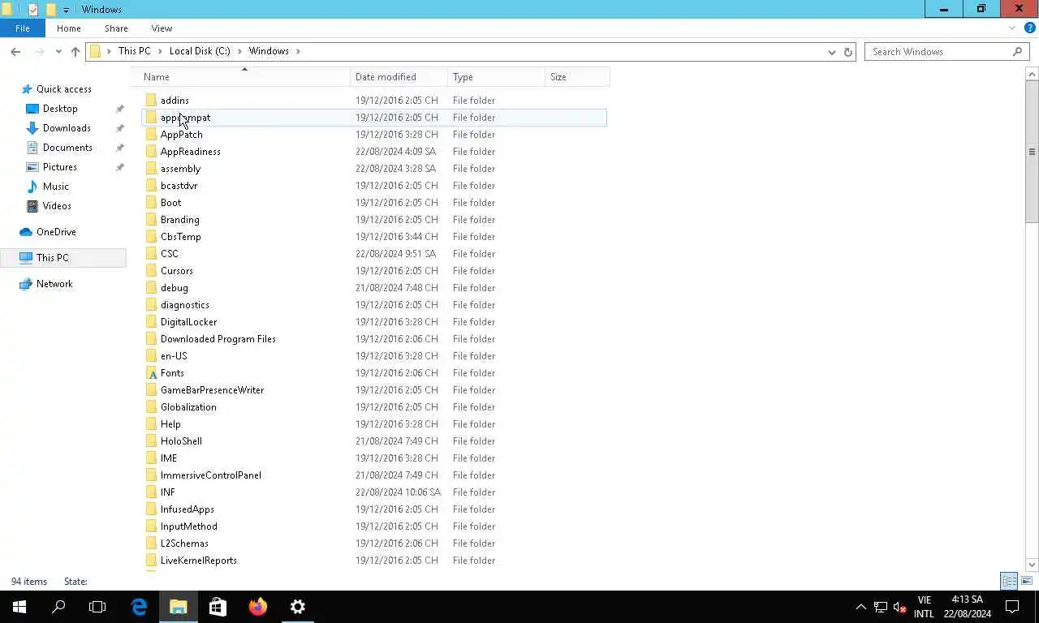Select the en-US folder

coord(174,356)
